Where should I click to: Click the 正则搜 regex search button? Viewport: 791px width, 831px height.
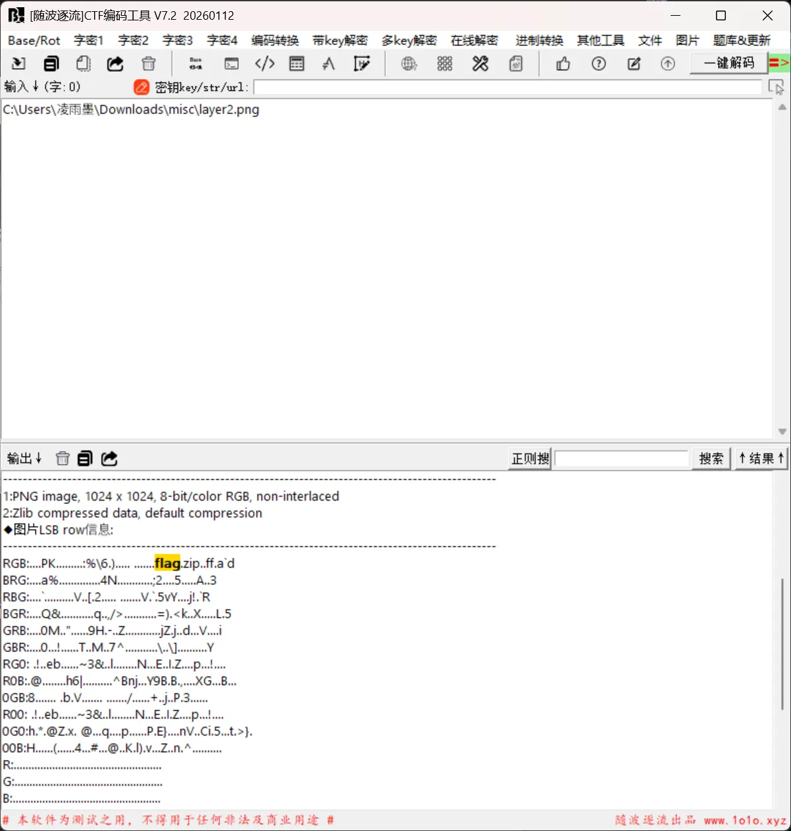point(530,459)
